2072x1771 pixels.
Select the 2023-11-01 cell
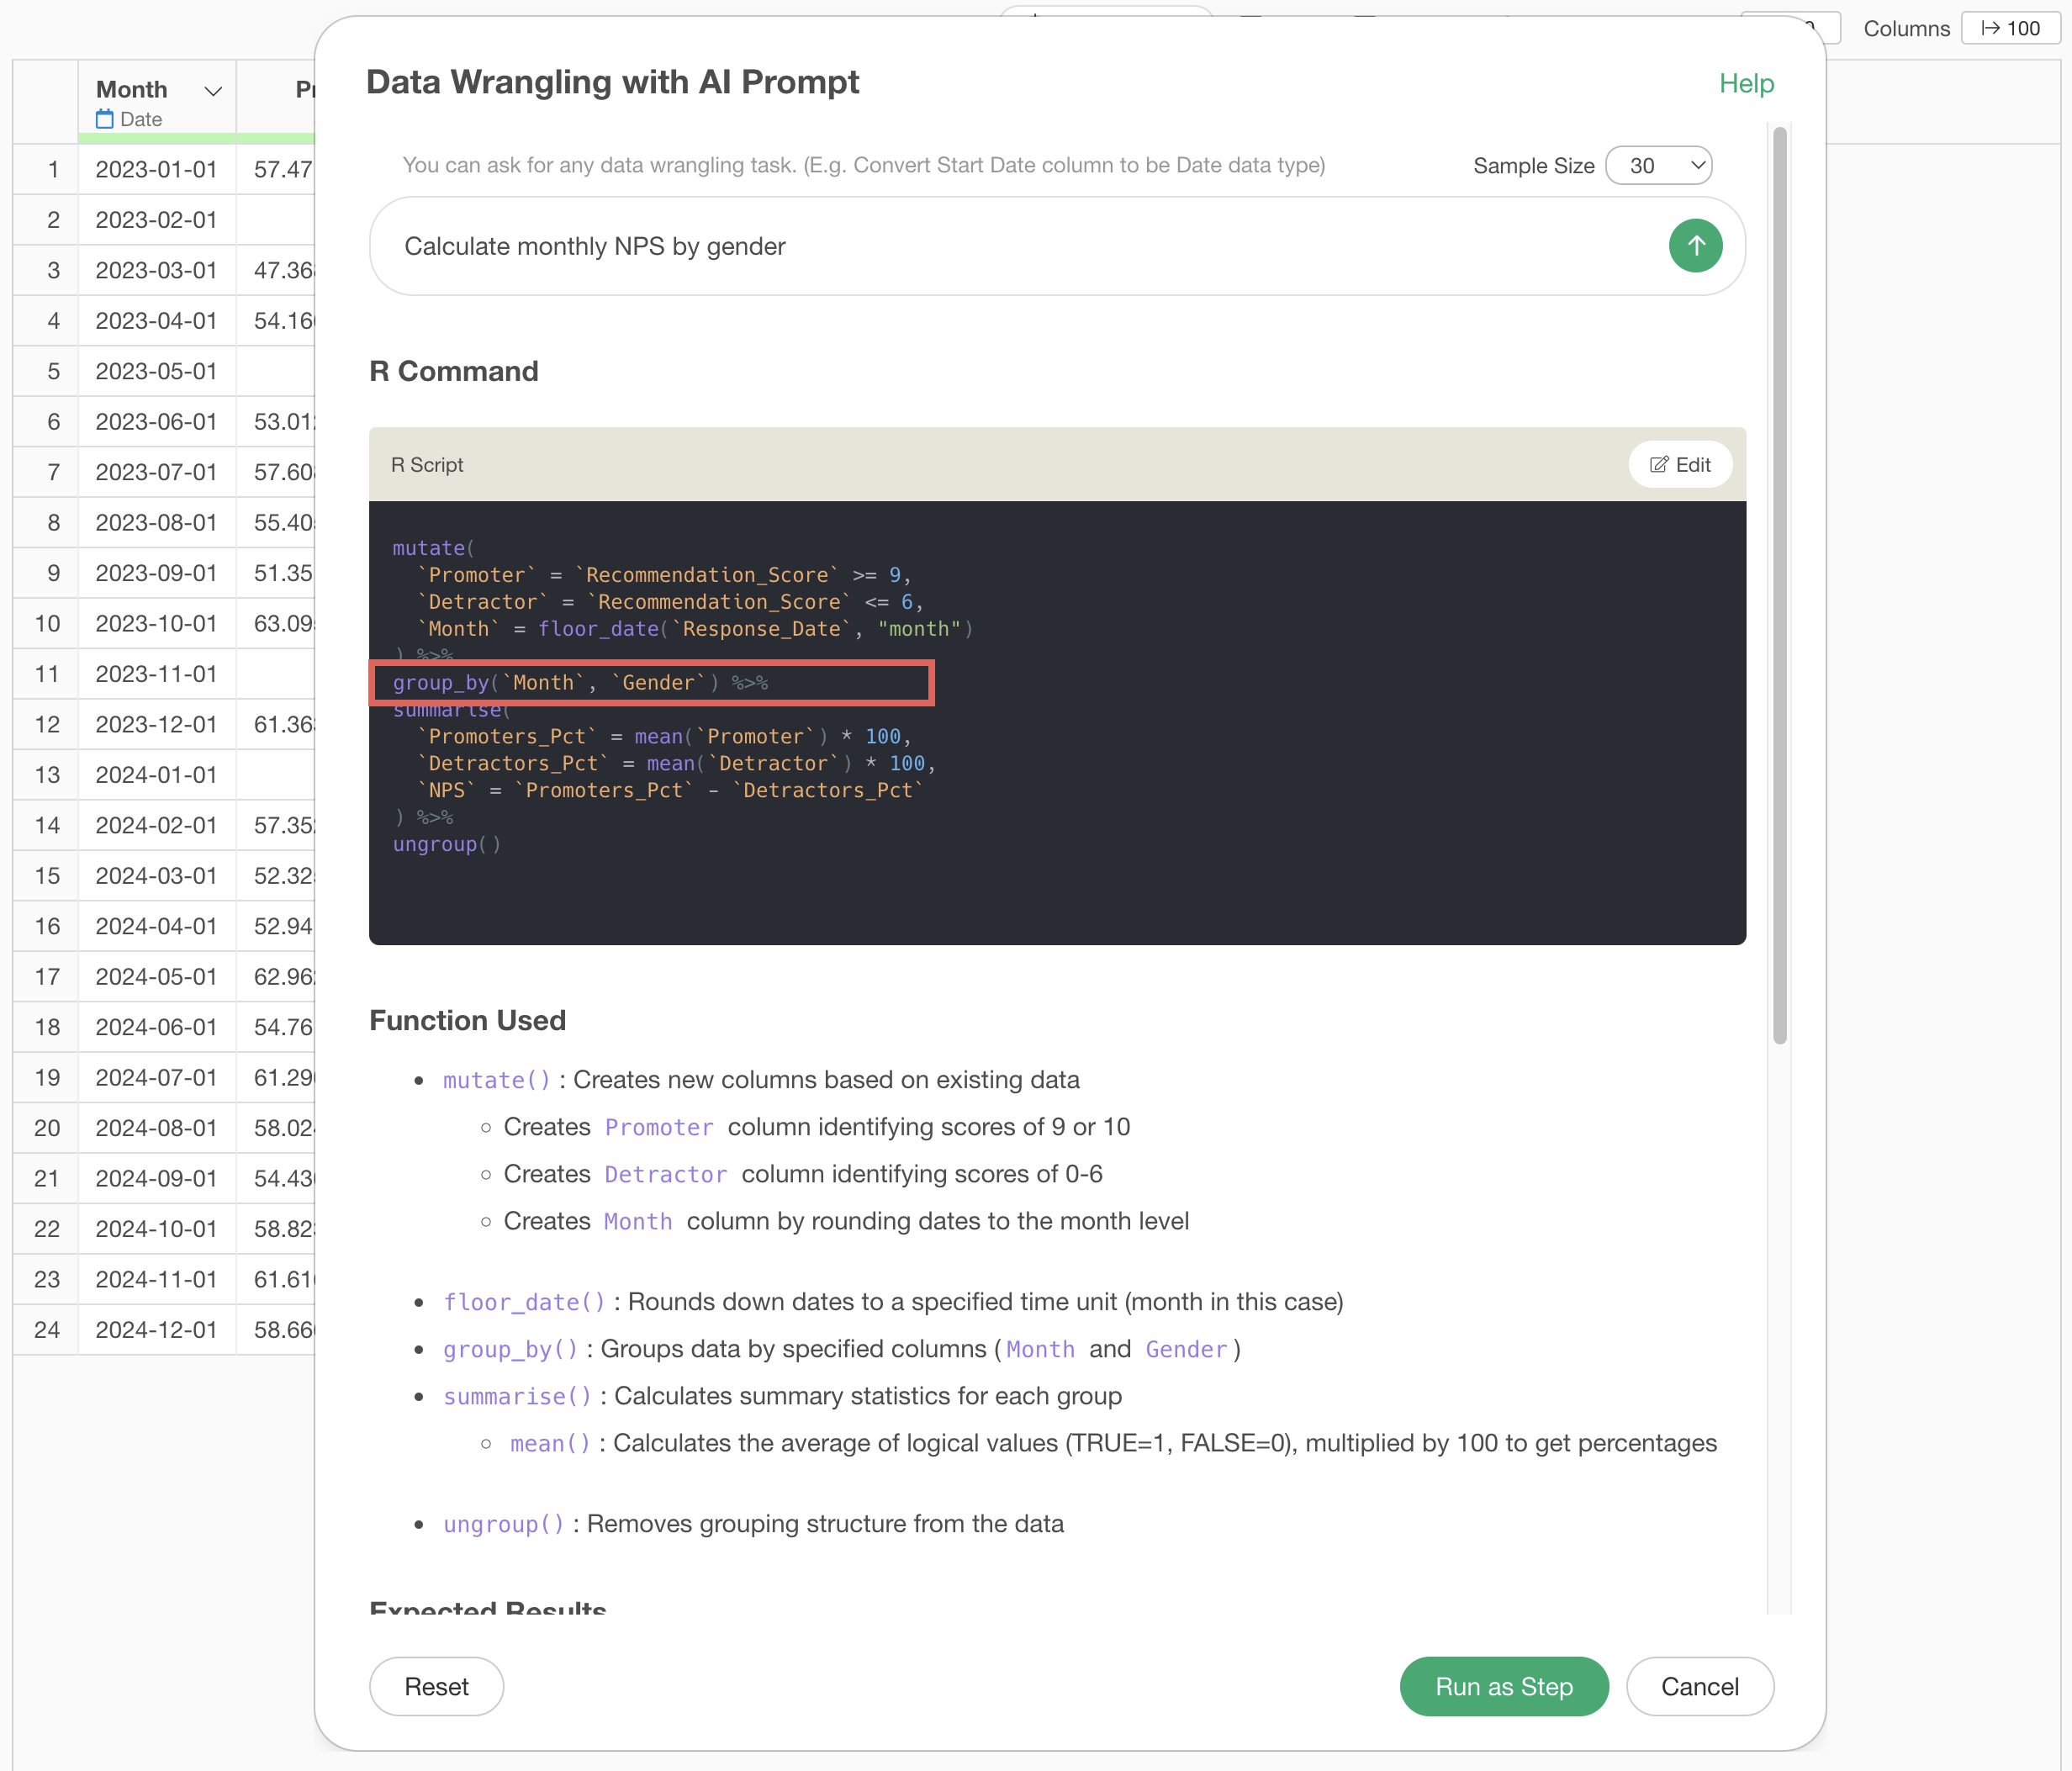tap(157, 674)
